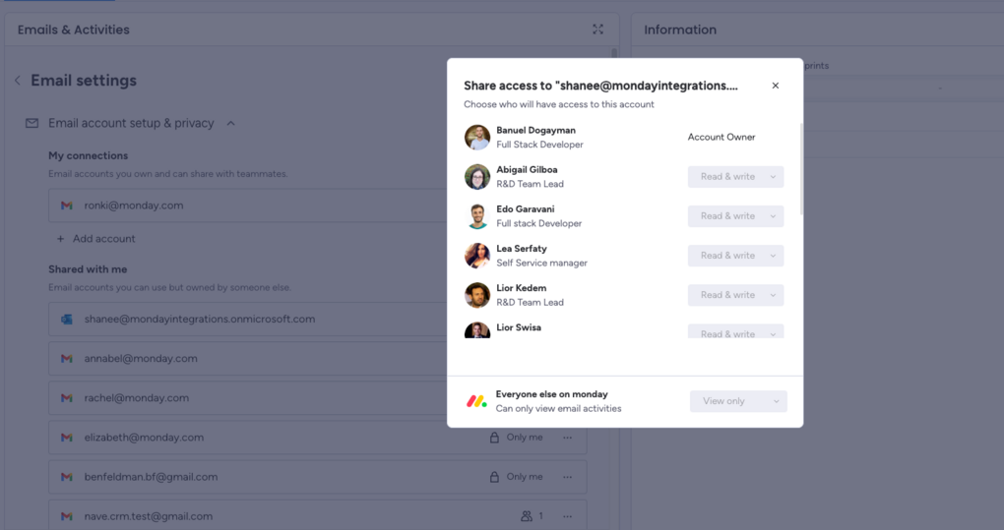Select elizabeth@monday.com account

click(x=318, y=438)
